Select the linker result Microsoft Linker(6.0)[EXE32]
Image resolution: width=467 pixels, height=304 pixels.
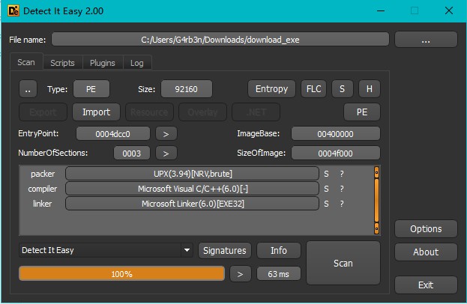193,204
